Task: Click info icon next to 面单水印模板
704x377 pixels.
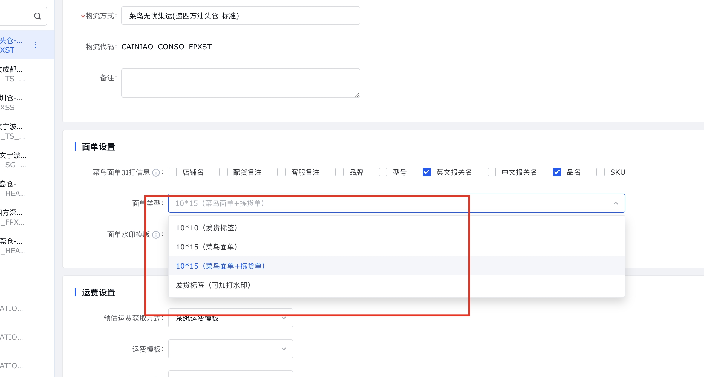Action: pyautogui.click(x=156, y=235)
